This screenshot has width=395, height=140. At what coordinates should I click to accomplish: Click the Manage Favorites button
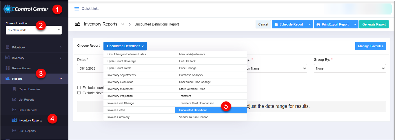click(370, 46)
